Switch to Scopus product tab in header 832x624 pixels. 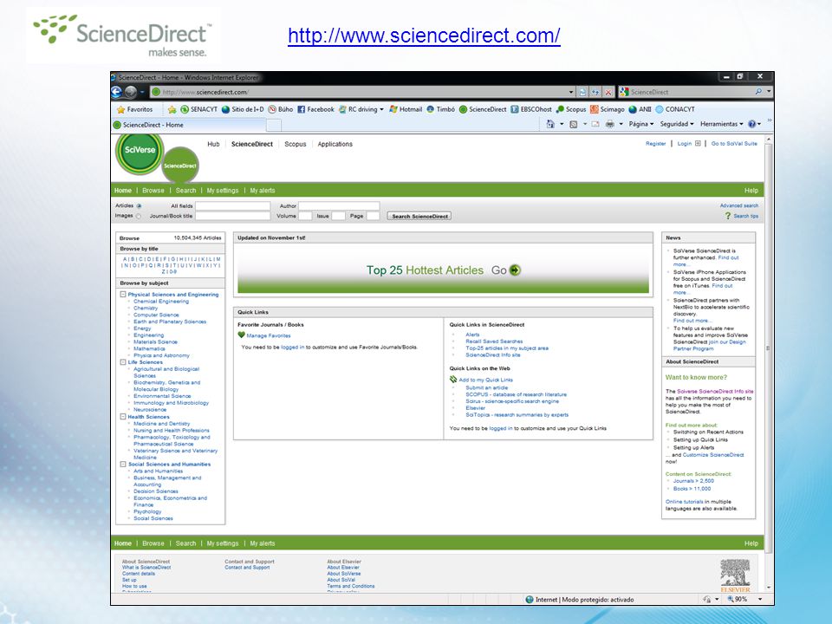(x=295, y=144)
